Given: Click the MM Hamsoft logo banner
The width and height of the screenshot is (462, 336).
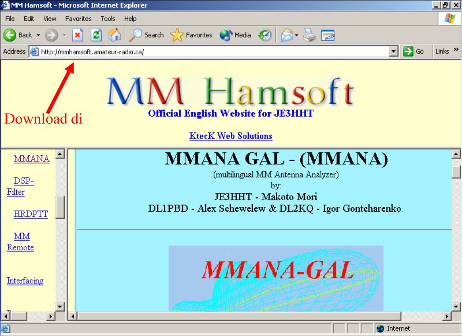Looking at the screenshot, I should tap(231, 92).
